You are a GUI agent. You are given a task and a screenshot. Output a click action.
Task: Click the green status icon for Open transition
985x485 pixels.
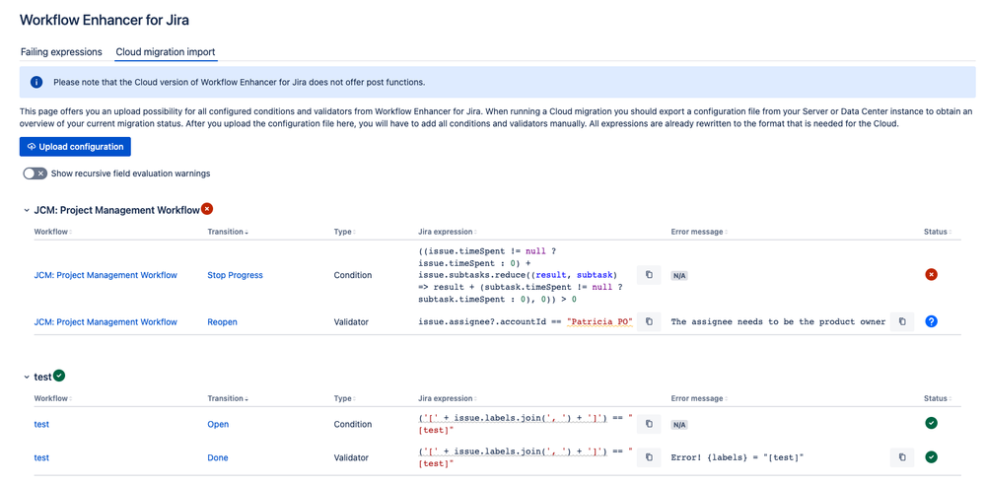(x=931, y=423)
